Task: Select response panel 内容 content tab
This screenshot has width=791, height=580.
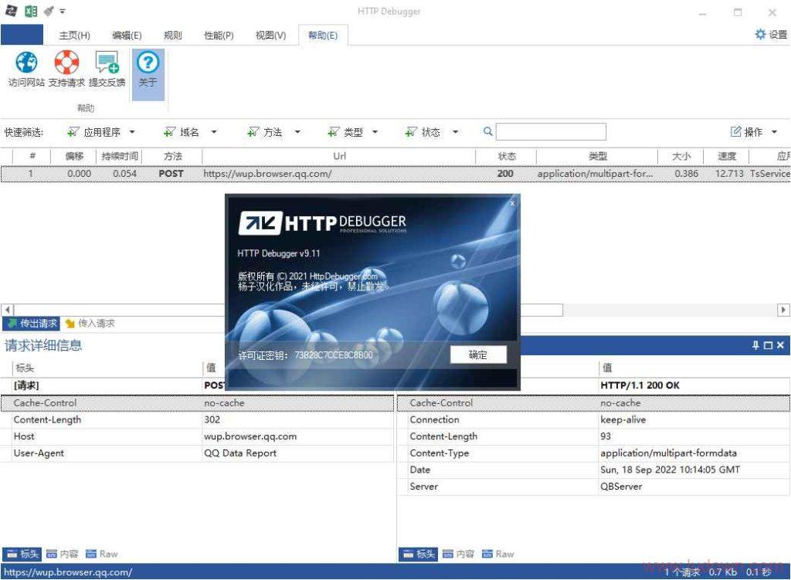Action: (x=458, y=554)
